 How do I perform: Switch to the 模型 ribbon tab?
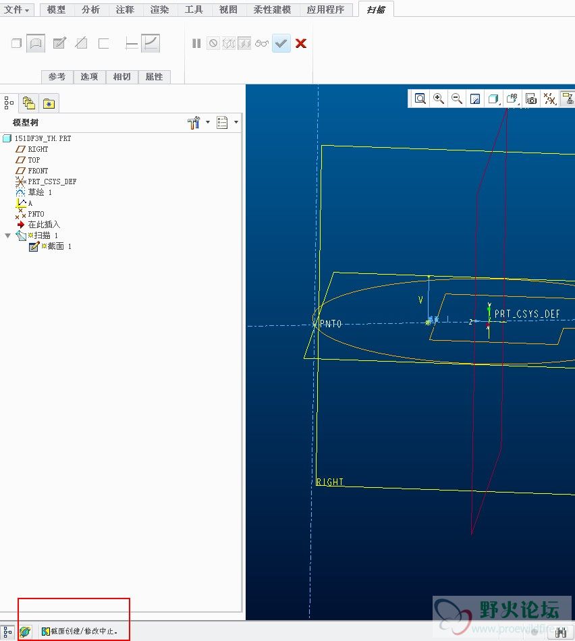[x=57, y=9]
